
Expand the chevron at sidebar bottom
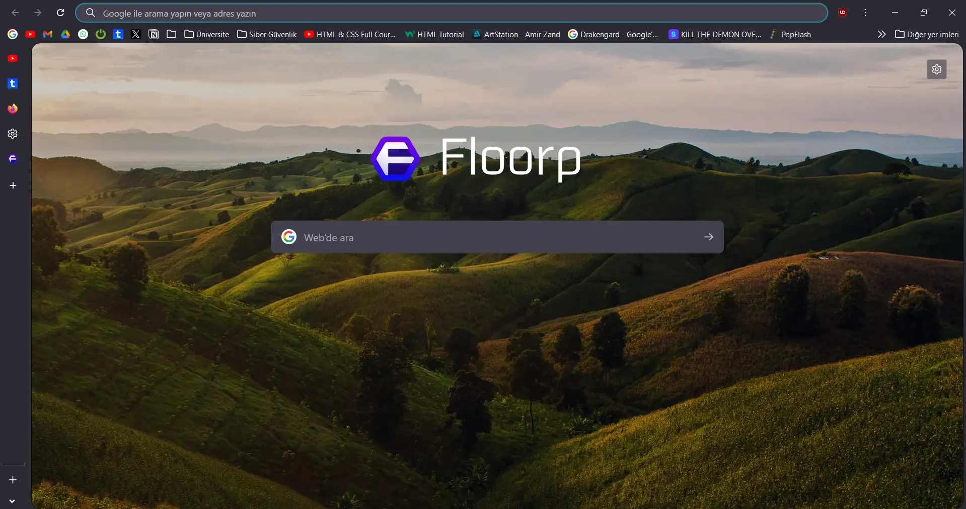point(12,501)
